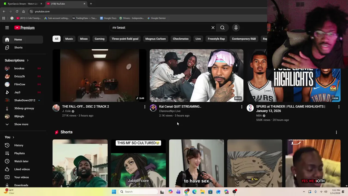Open the brooksx subscription channel
This screenshot has width=348, height=196.
(x=23, y=68)
